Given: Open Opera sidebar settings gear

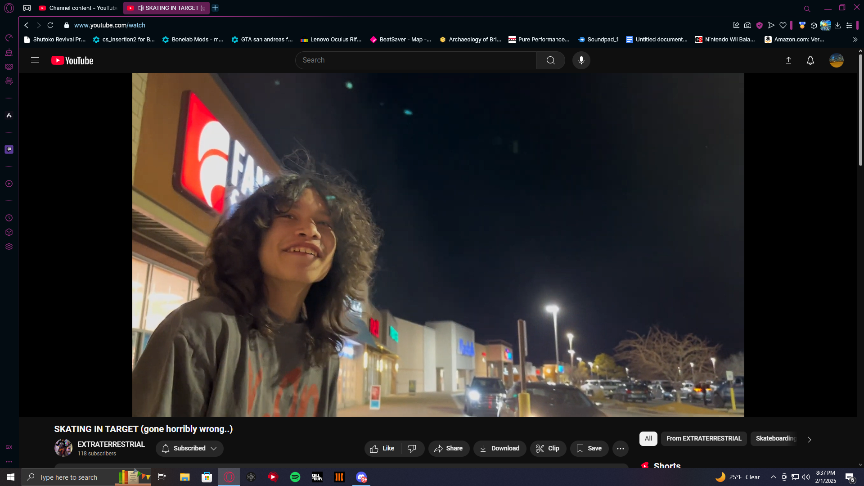Looking at the screenshot, I should point(9,247).
